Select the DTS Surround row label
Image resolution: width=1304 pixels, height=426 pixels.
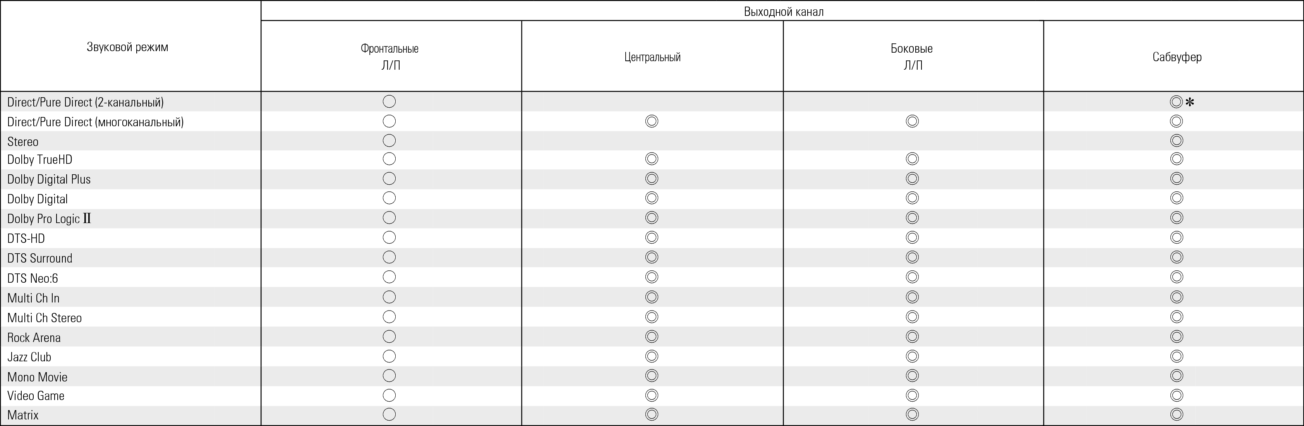click(39, 258)
